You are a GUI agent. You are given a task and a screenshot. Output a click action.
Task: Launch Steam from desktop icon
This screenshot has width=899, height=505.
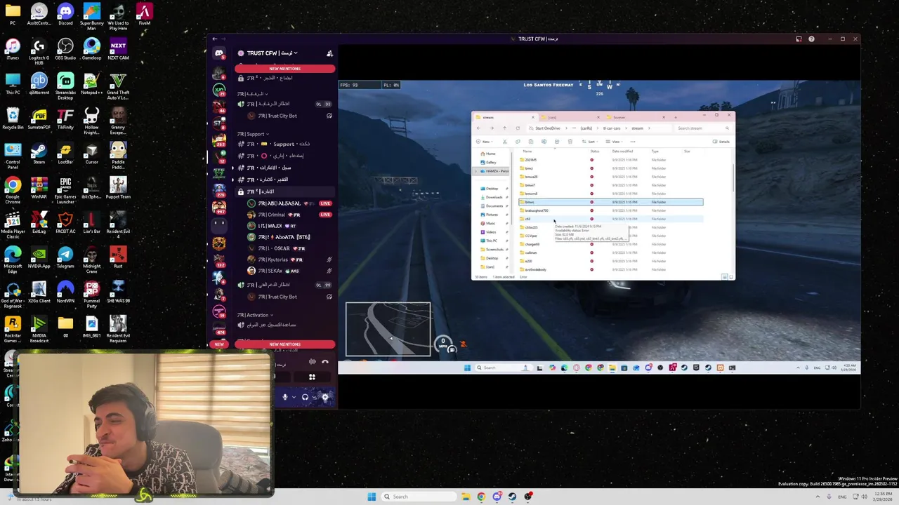(39, 154)
